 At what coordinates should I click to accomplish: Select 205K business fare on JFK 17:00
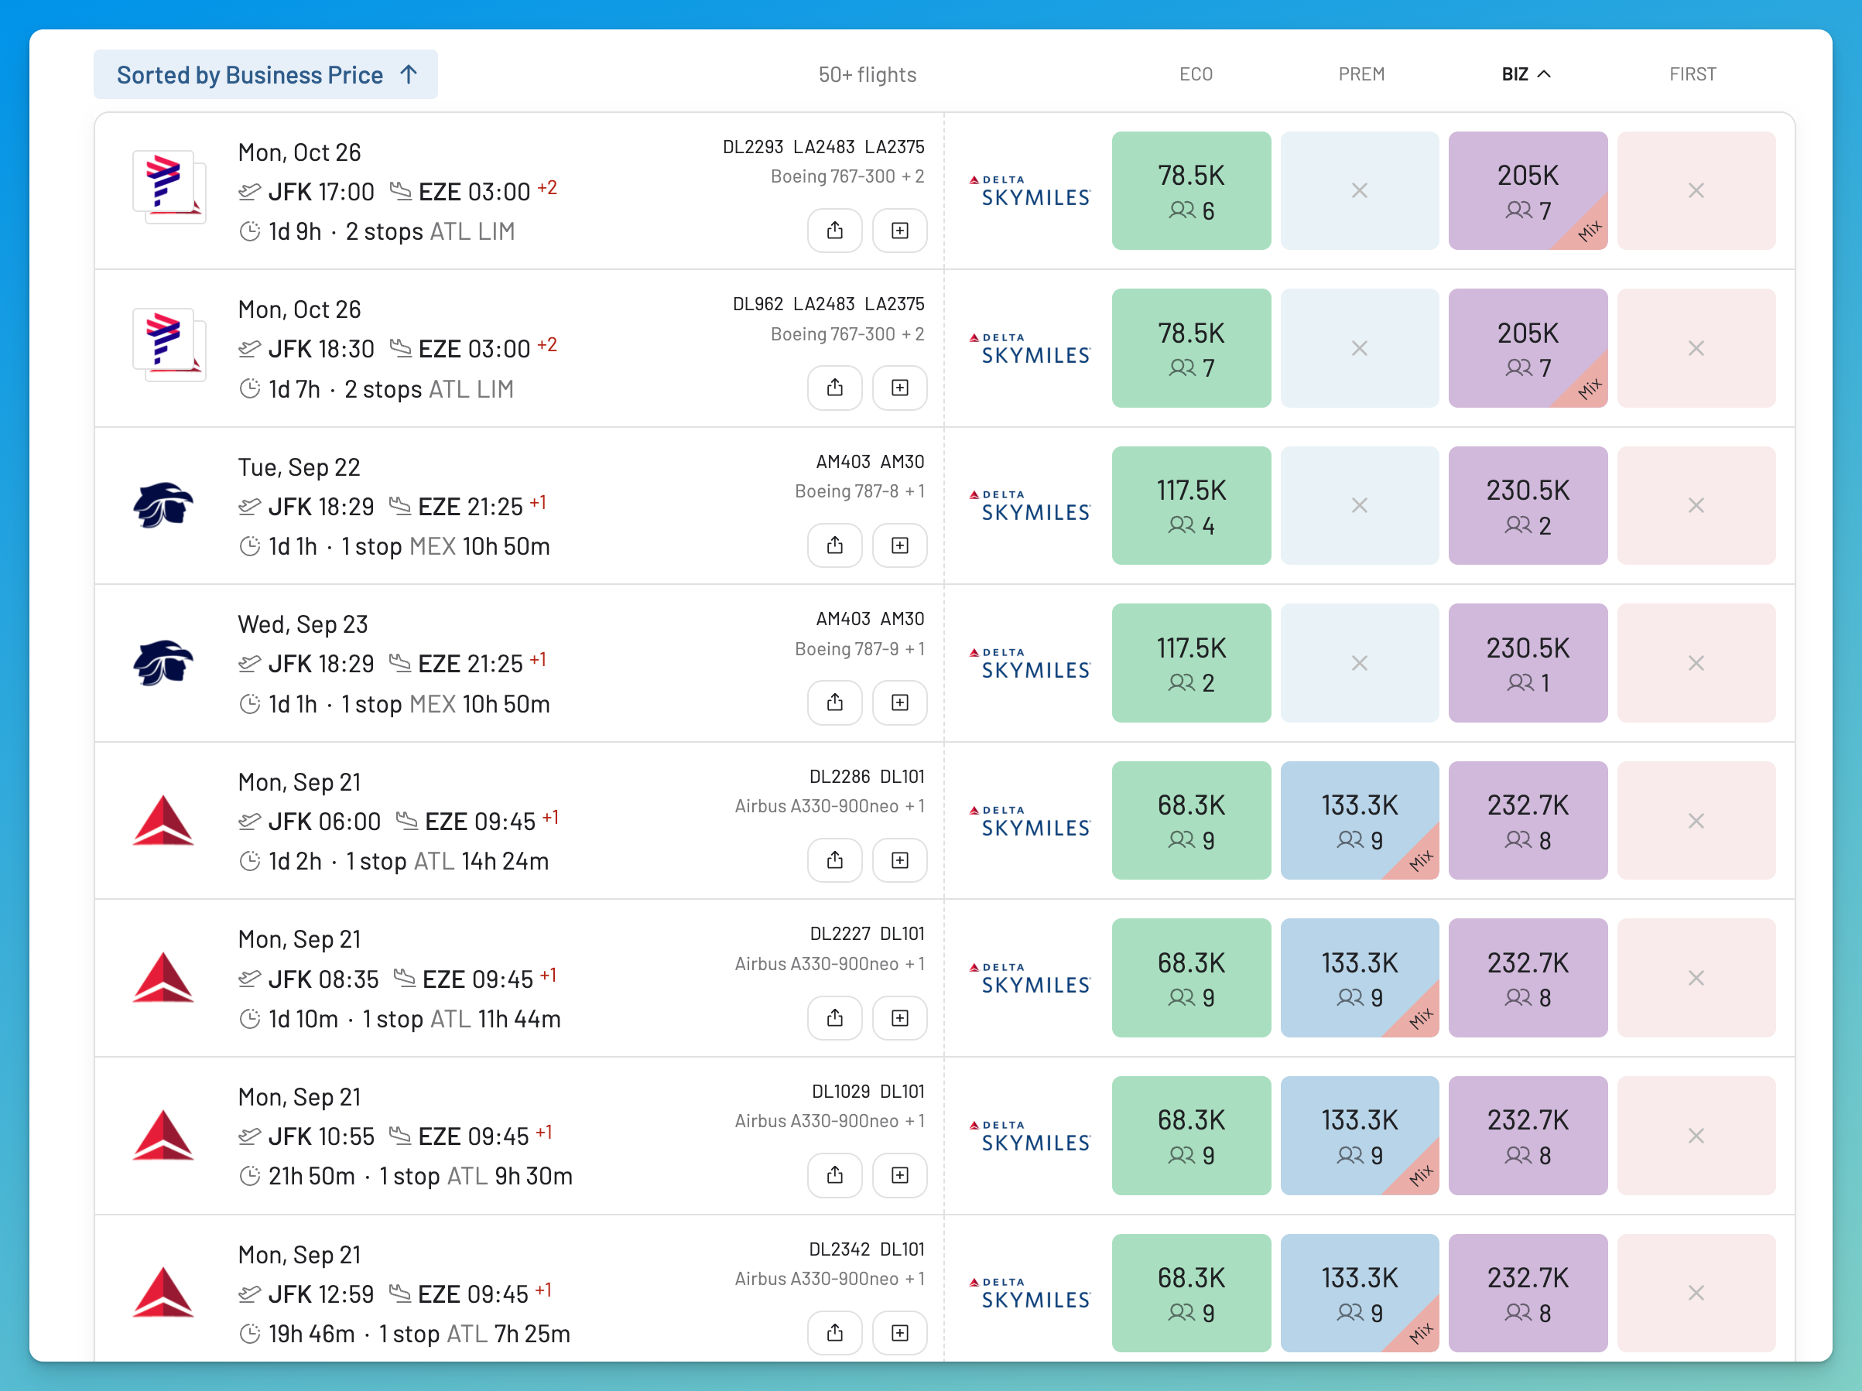pos(1528,191)
